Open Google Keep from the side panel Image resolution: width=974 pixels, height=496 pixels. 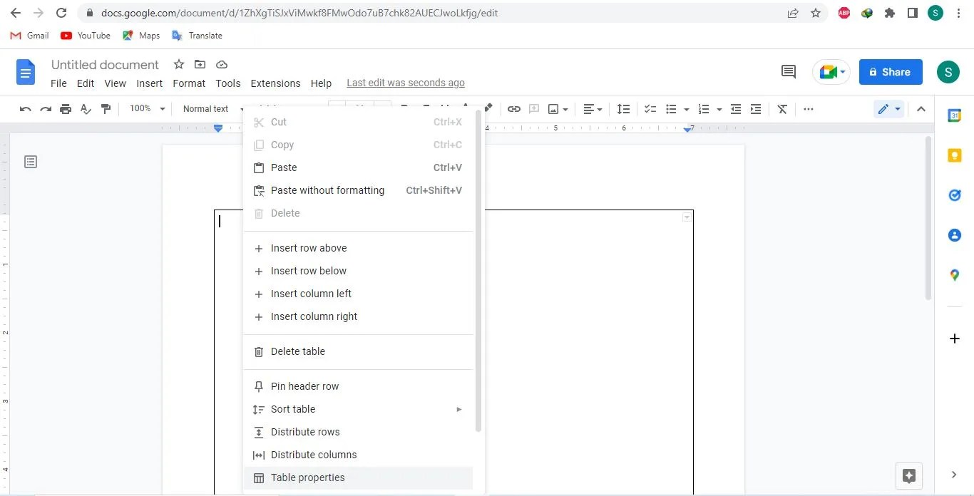pyautogui.click(x=955, y=155)
